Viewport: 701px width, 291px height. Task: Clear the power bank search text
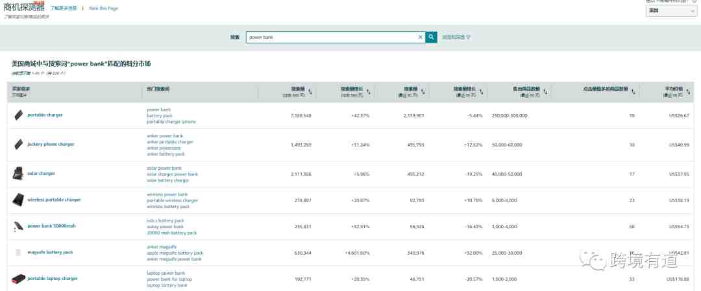click(420, 37)
